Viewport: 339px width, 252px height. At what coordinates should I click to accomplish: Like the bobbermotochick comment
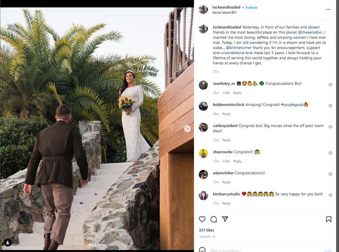point(331,106)
